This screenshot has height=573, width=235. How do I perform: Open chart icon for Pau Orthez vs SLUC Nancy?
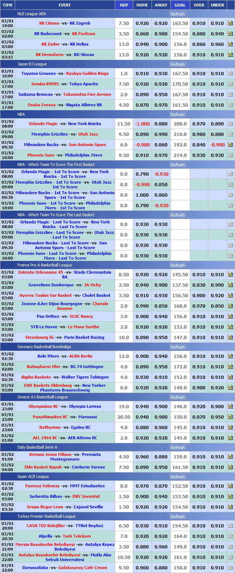230,316
